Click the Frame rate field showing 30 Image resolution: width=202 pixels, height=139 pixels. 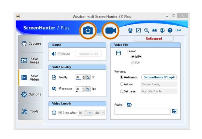(79, 89)
